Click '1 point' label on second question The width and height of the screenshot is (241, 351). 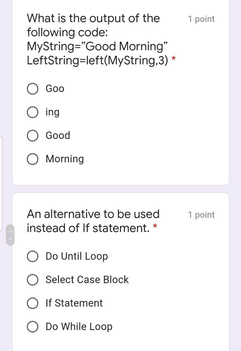pos(201,215)
